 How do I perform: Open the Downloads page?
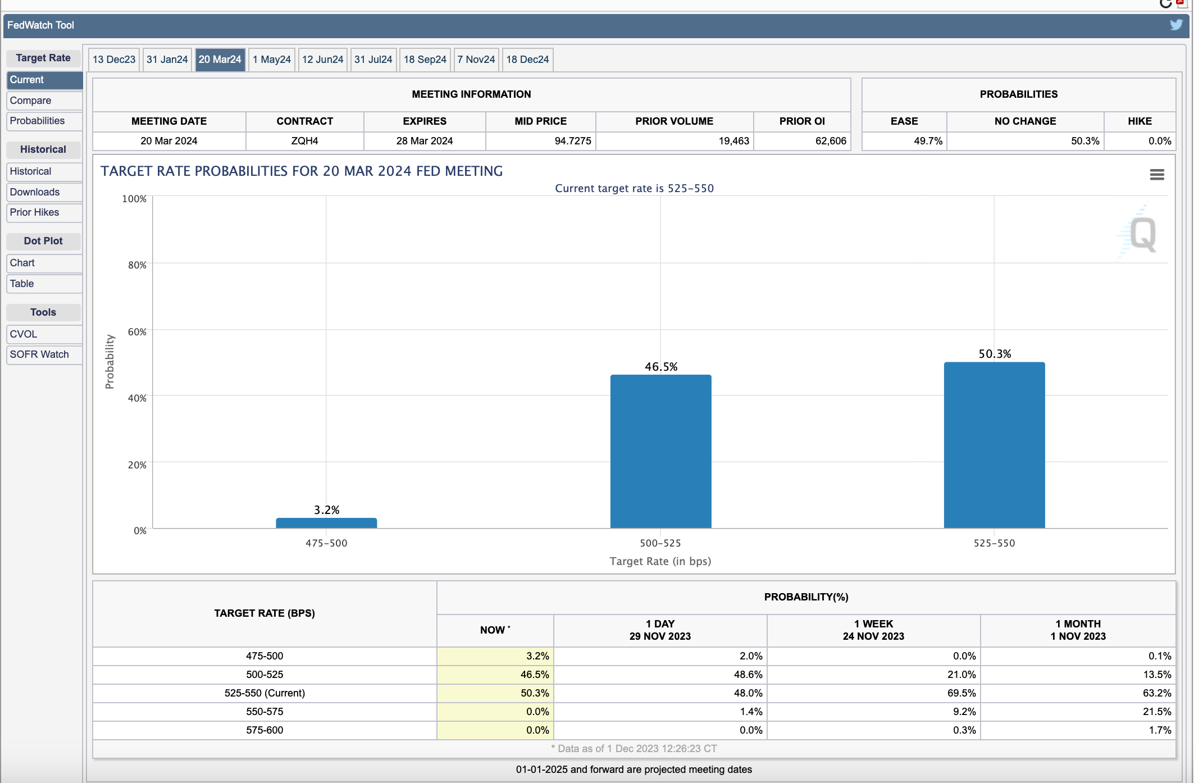point(44,192)
